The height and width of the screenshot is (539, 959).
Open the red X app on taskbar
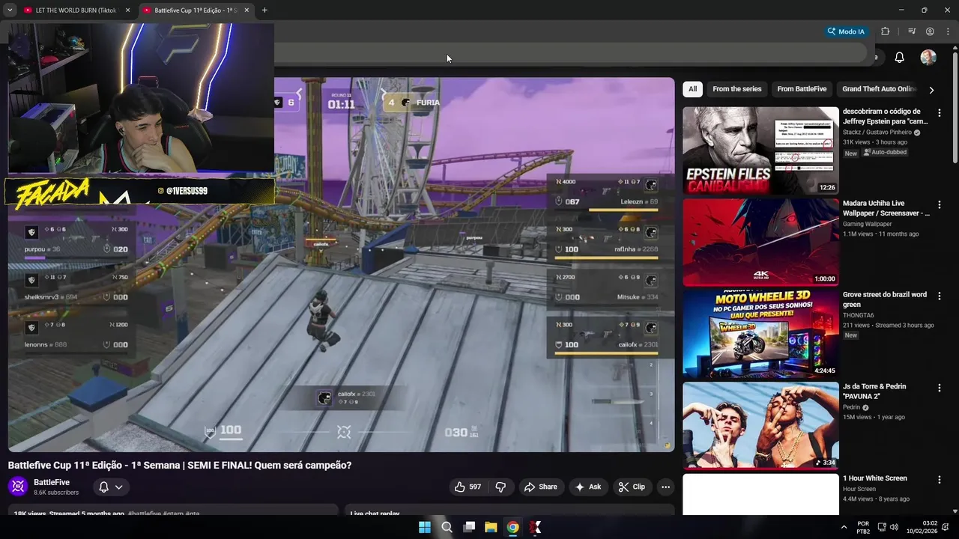[535, 527]
